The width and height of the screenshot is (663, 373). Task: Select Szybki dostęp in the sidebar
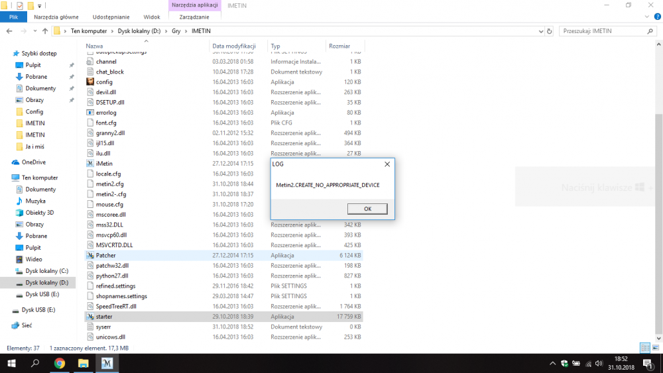click(39, 53)
